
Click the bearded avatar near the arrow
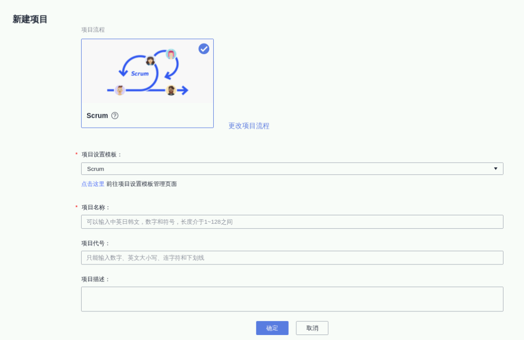coord(171,91)
